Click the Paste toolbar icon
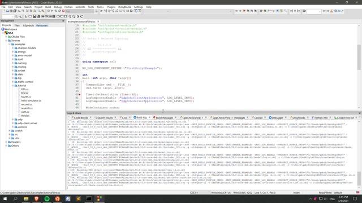 pyautogui.click(x=35, y=11)
